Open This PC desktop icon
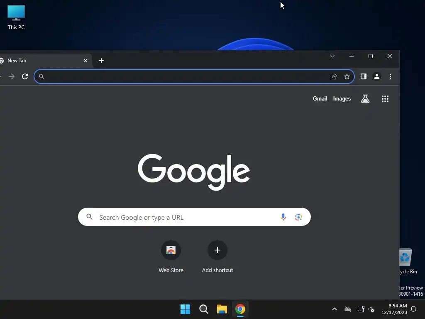This screenshot has height=319, width=425. (x=16, y=17)
